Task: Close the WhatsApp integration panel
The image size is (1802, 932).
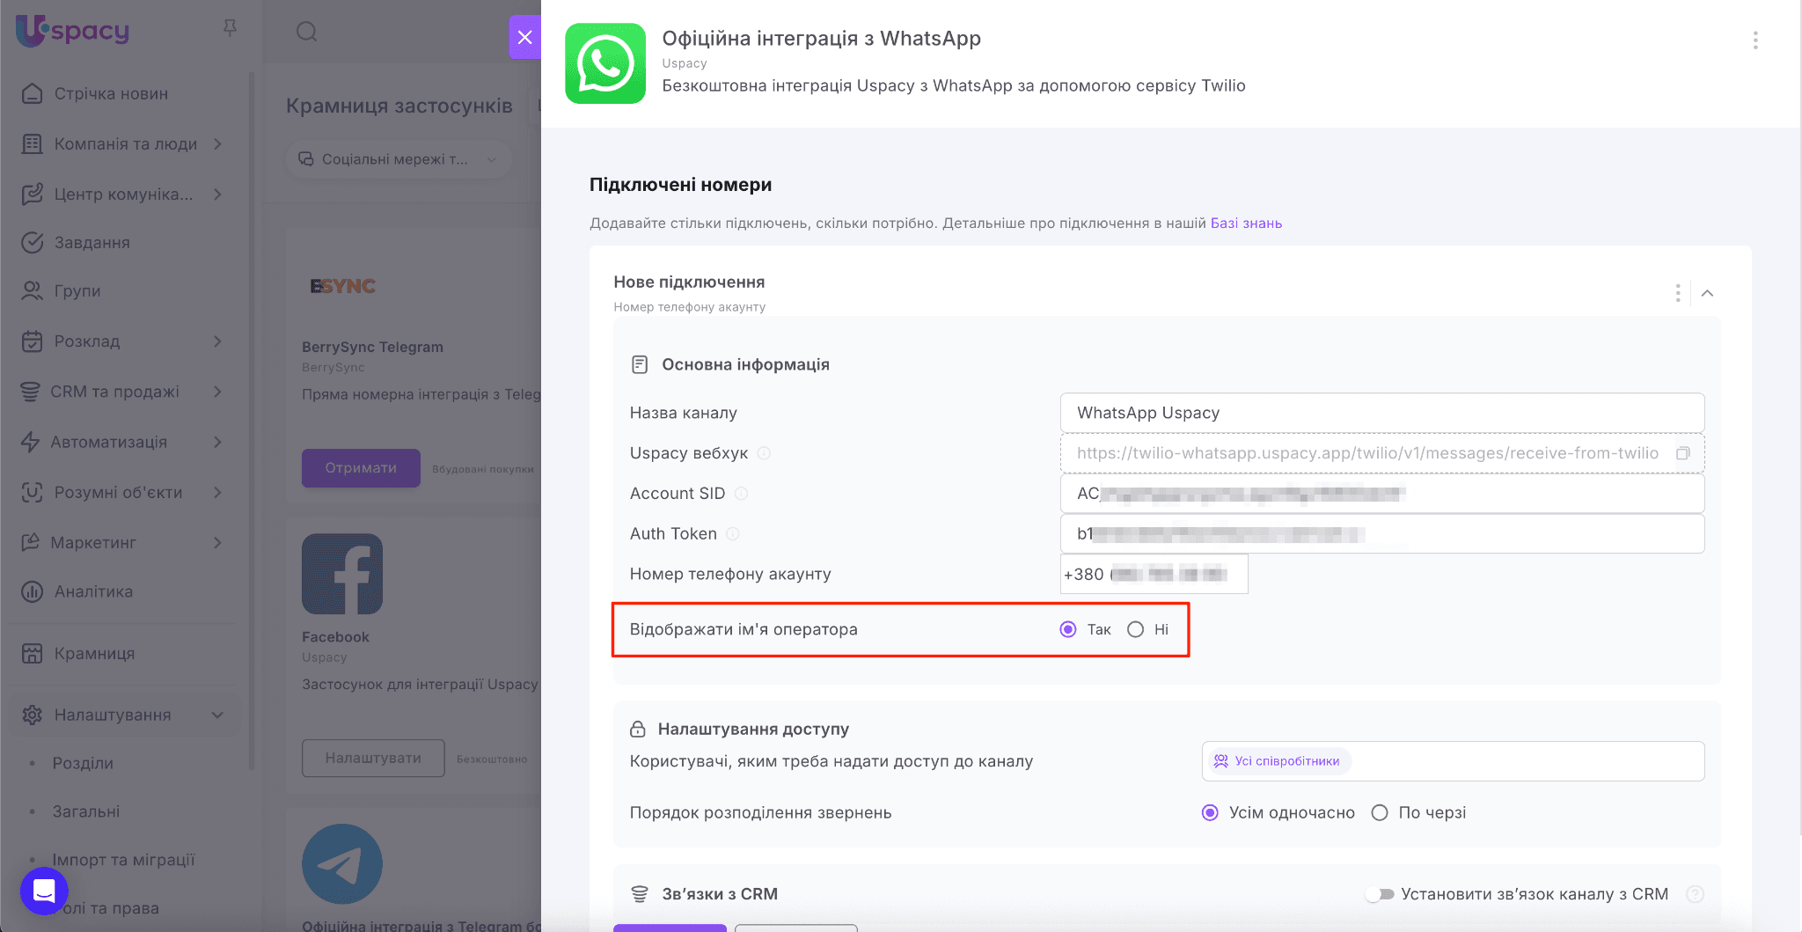Action: [524, 37]
